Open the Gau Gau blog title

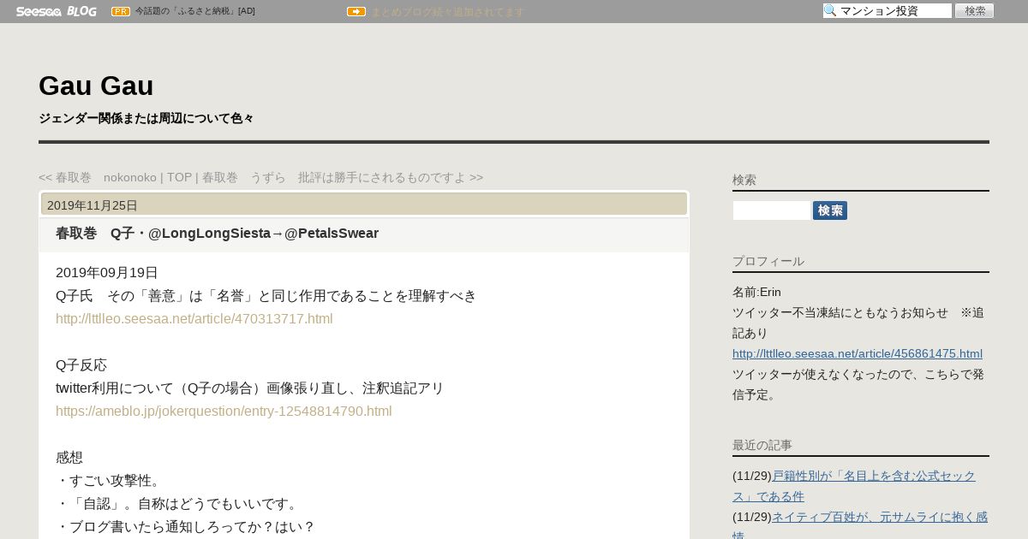pyautogui.click(x=96, y=86)
